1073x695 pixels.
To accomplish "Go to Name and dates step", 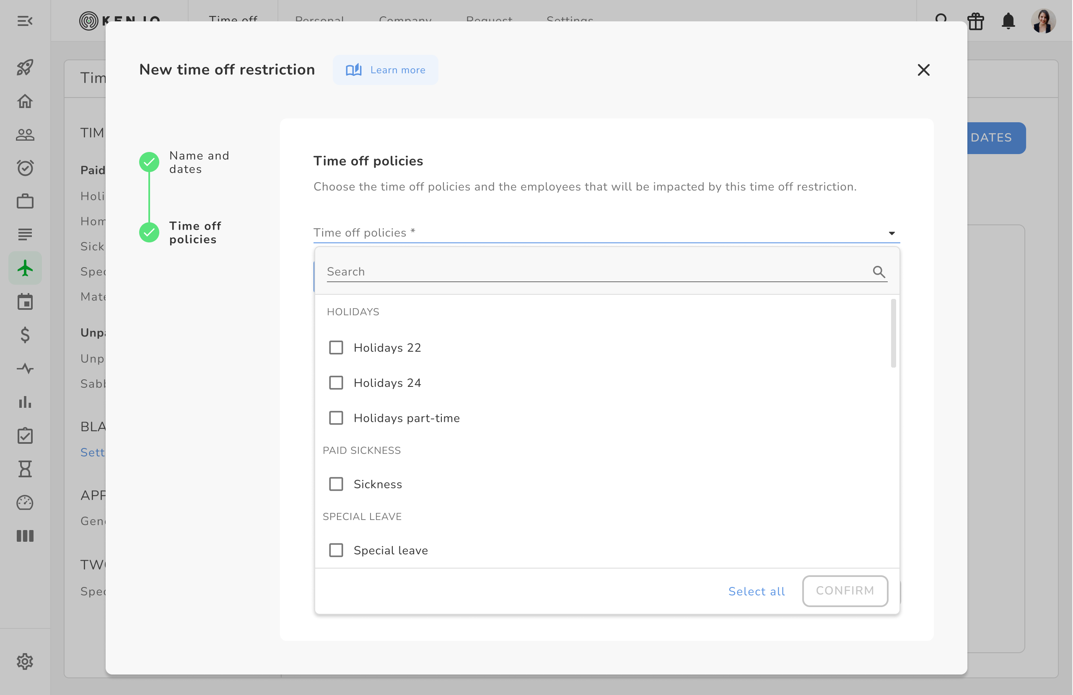I will pyautogui.click(x=199, y=162).
